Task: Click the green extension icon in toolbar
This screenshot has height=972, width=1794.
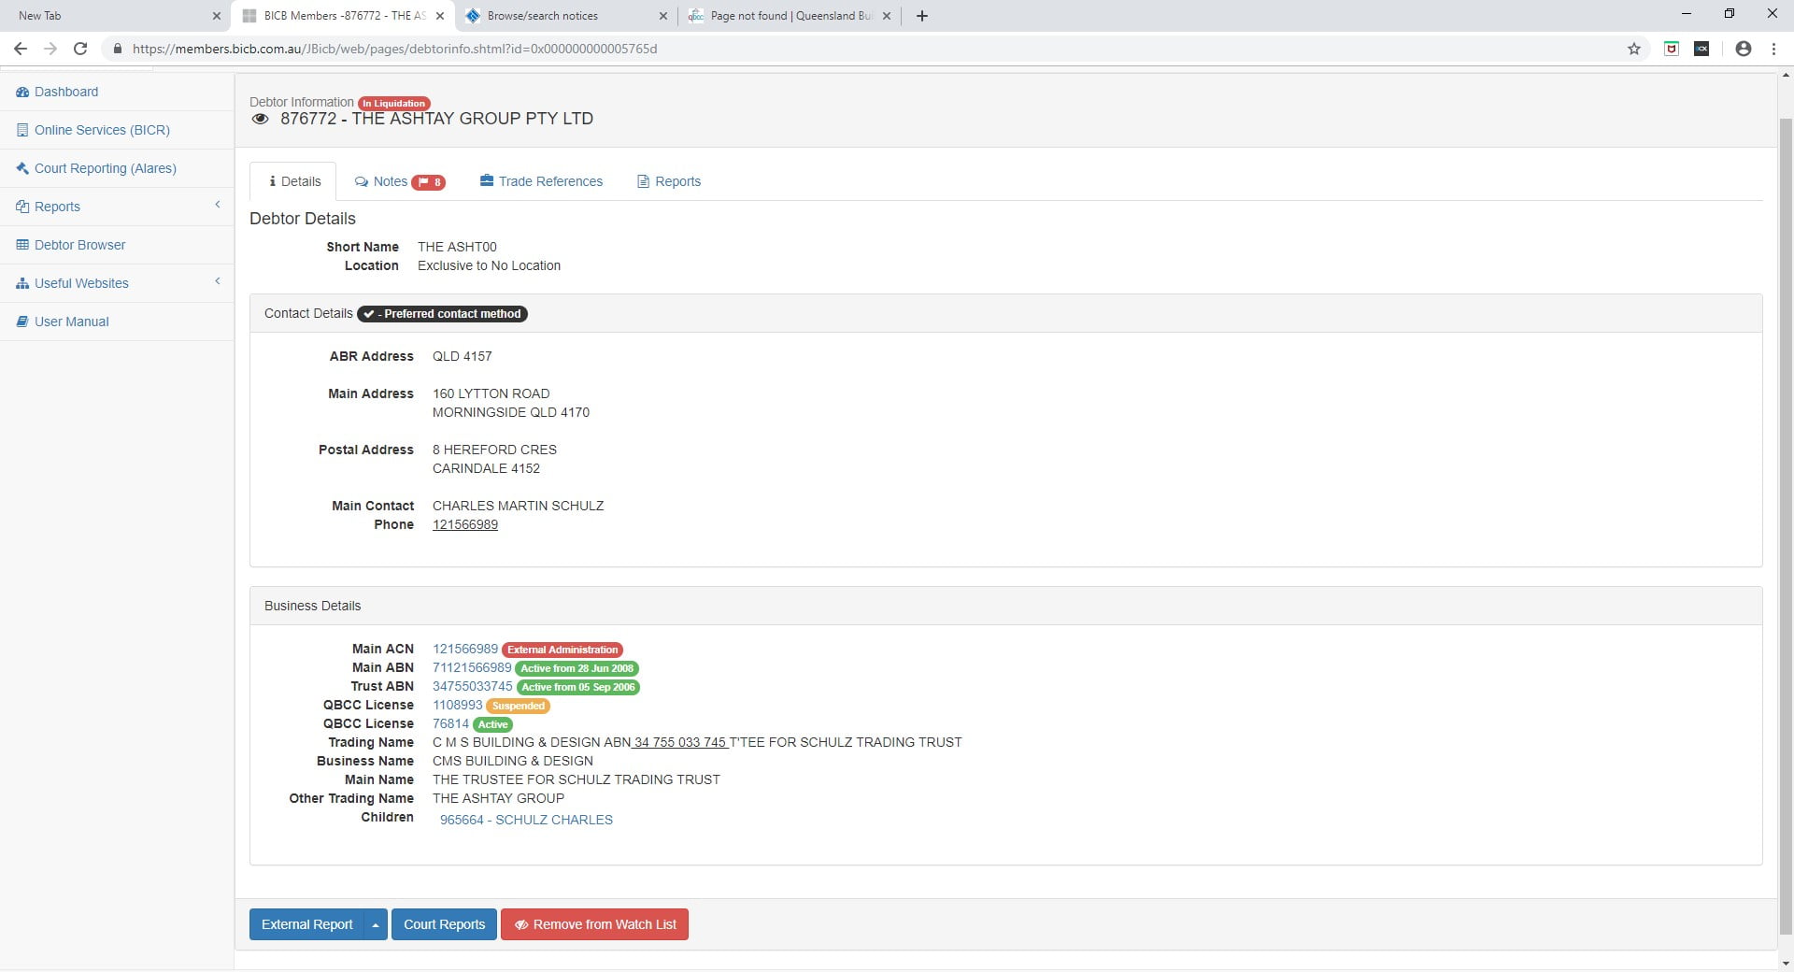Action: [x=1672, y=49]
